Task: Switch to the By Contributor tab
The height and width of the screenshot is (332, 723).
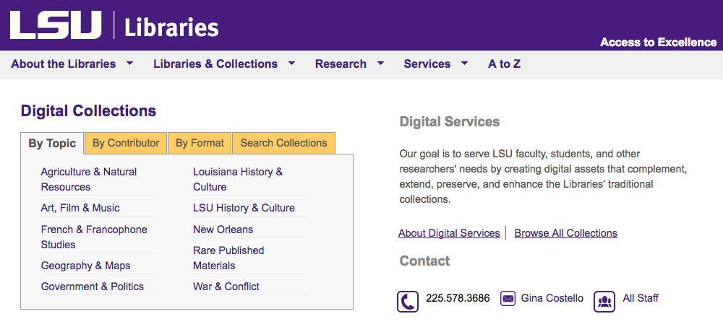Action: click(x=126, y=143)
